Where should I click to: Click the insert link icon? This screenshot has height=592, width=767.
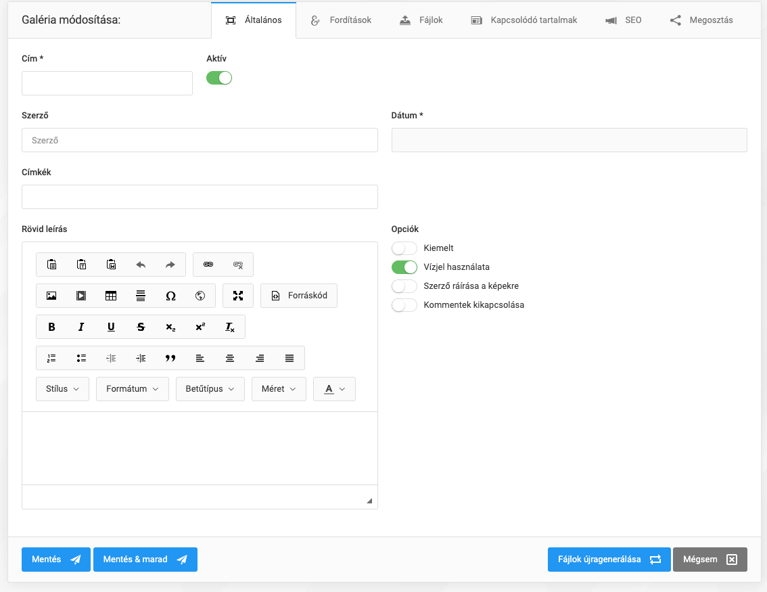(208, 265)
